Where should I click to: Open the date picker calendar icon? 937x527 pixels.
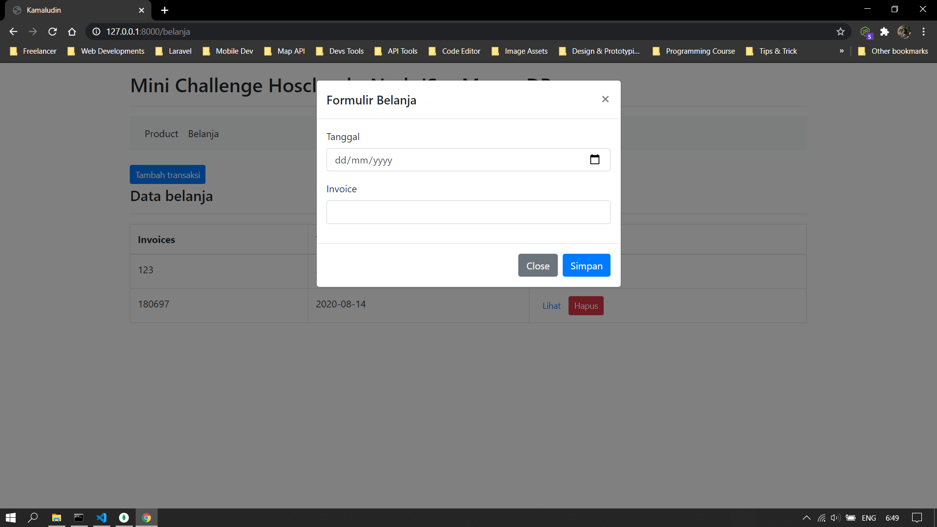[x=594, y=160]
